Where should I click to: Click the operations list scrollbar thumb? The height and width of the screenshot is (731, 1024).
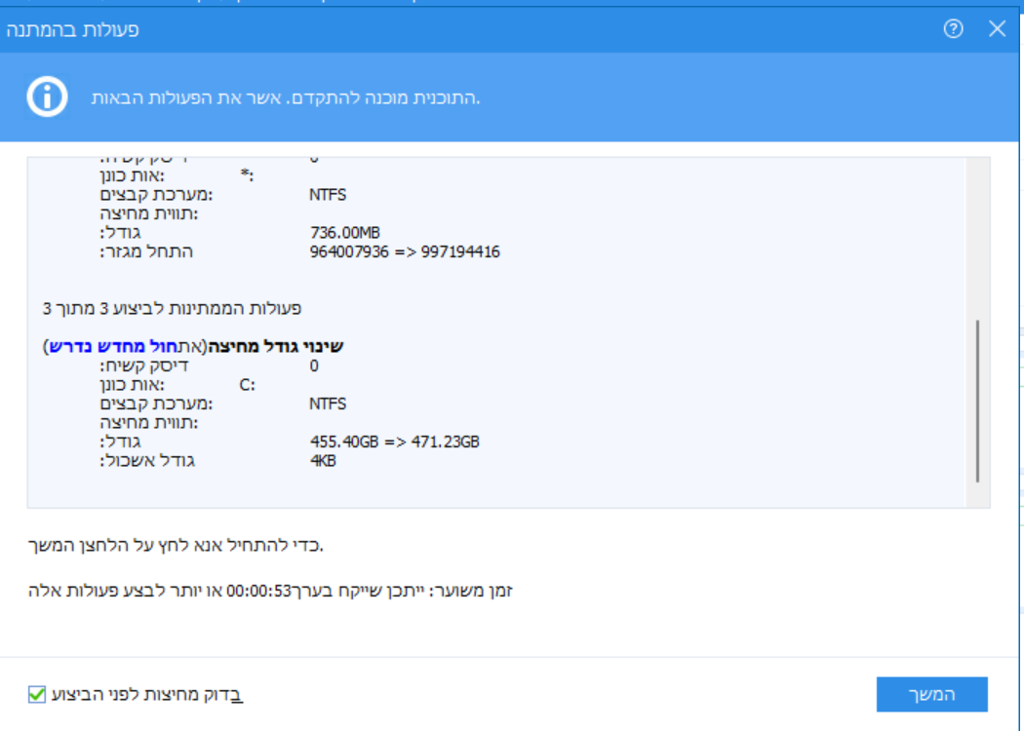(977, 400)
